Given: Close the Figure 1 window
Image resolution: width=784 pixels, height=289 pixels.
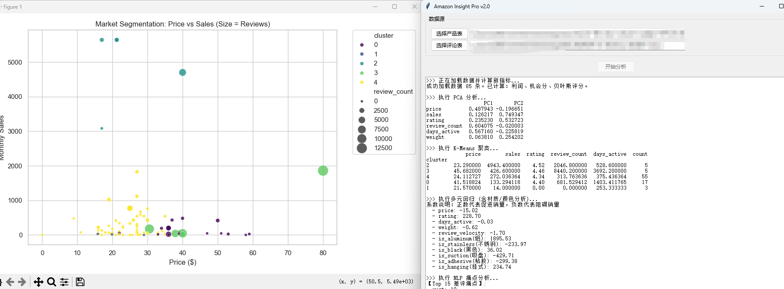Looking at the screenshot, I should pos(414,7).
